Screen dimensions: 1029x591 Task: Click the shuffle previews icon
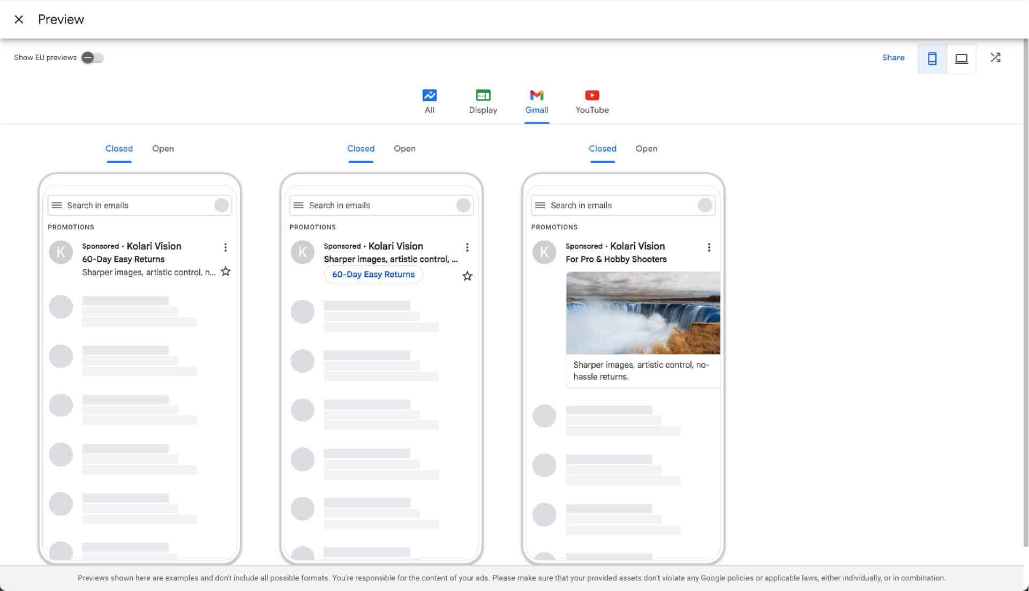click(995, 57)
